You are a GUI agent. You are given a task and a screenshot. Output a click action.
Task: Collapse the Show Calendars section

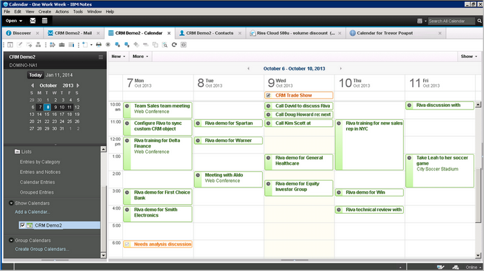(11, 203)
